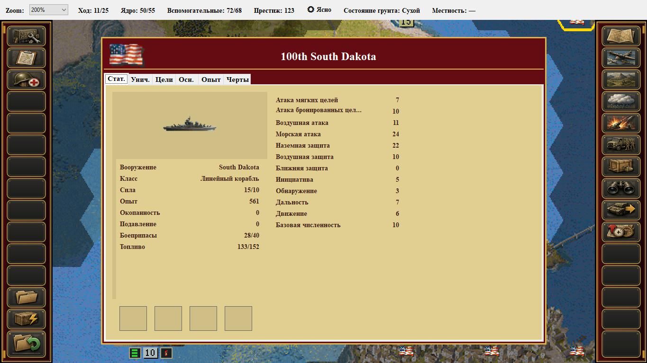Click the Морская атака row label
Viewport: 647px width, 363px height.
pyautogui.click(x=298, y=134)
